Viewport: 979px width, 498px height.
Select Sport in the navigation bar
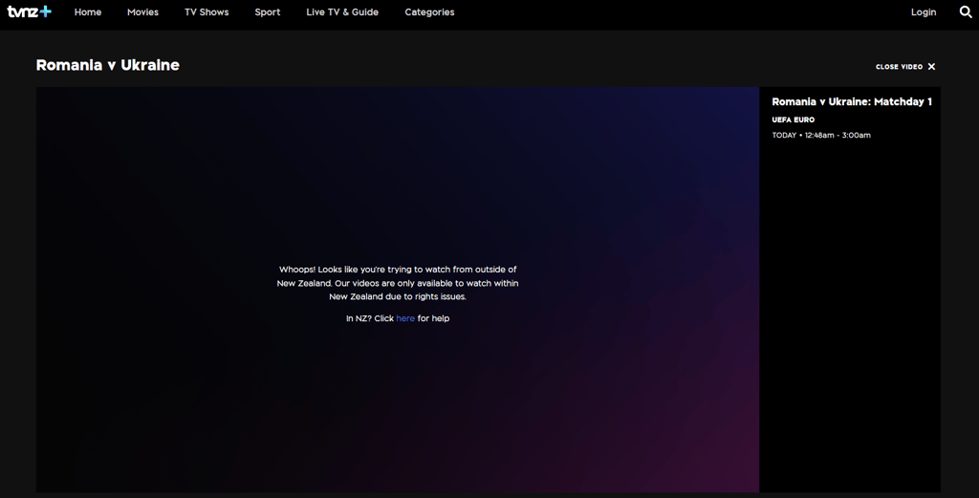pyautogui.click(x=268, y=11)
